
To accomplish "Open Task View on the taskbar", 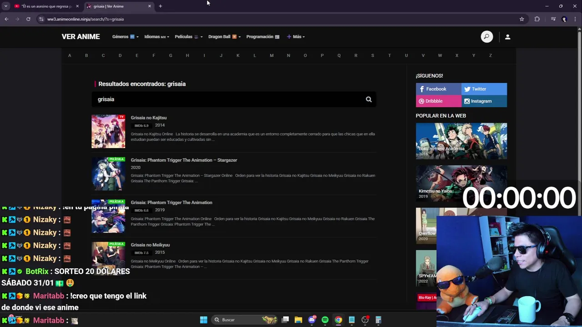I will (285, 320).
